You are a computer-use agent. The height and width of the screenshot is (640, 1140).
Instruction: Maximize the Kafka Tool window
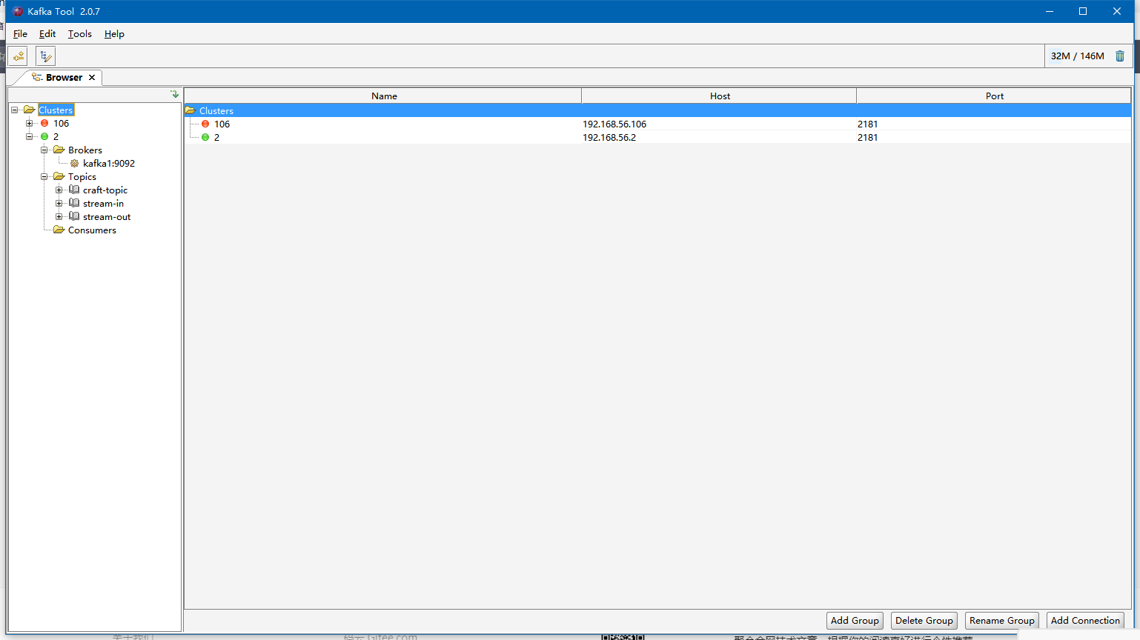point(1083,11)
